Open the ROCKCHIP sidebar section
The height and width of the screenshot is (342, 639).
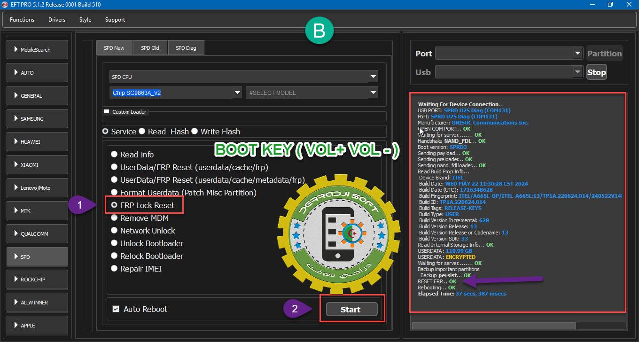[x=37, y=280]
